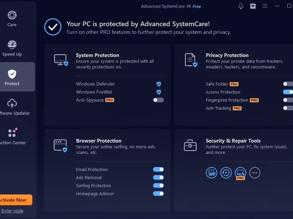
Task: Disable the Email Protection toggle
Action: tap(158, 169)
